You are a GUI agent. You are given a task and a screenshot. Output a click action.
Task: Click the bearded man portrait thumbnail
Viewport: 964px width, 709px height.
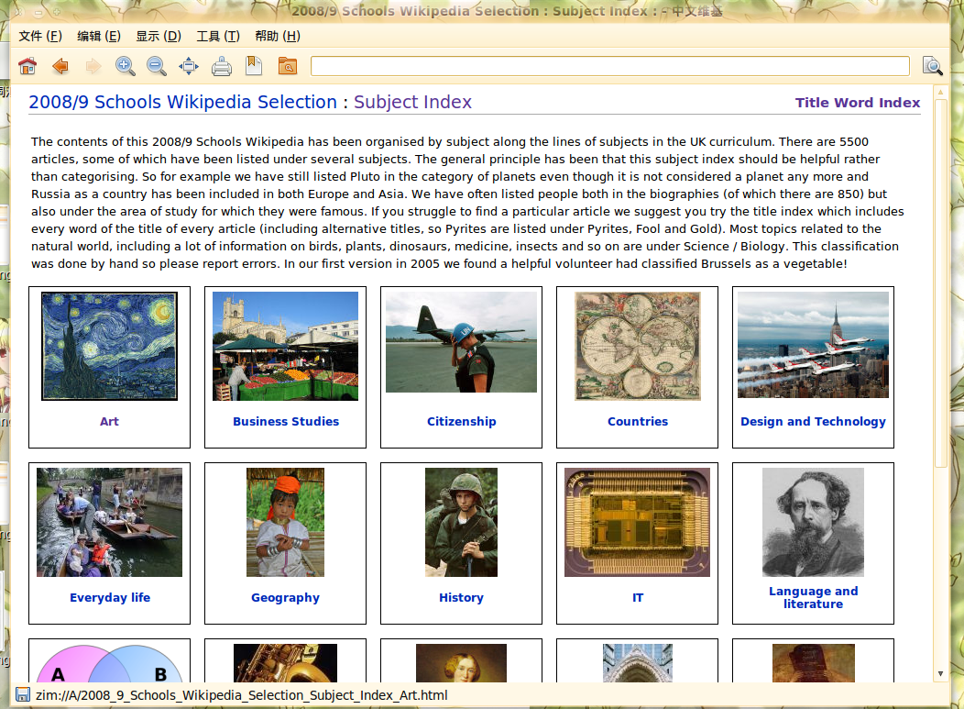814,522
